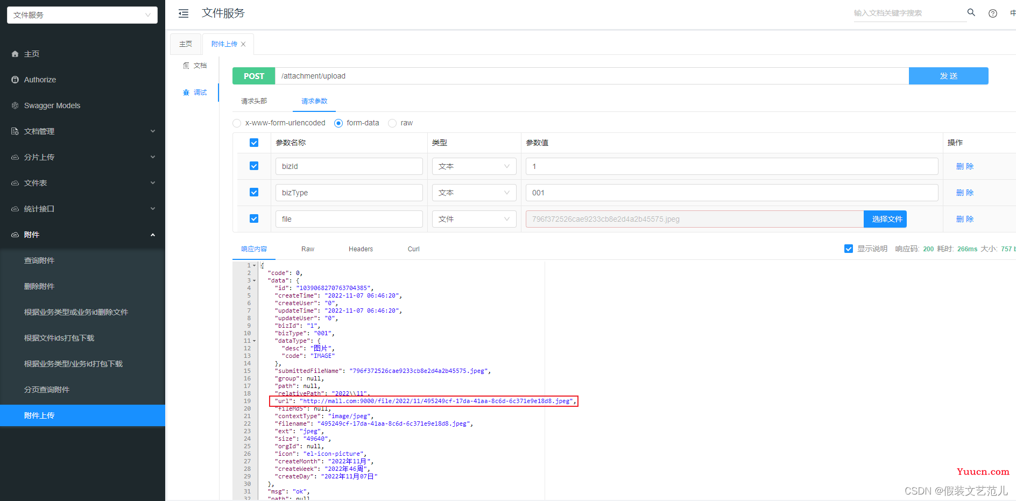The image size is (1016, 501).
Task: Open bizType type dropdown
Action: tap(474, 193)
